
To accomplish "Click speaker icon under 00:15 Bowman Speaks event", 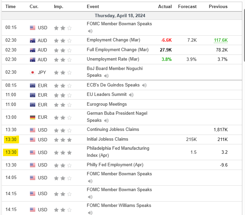I will [90, 31].
